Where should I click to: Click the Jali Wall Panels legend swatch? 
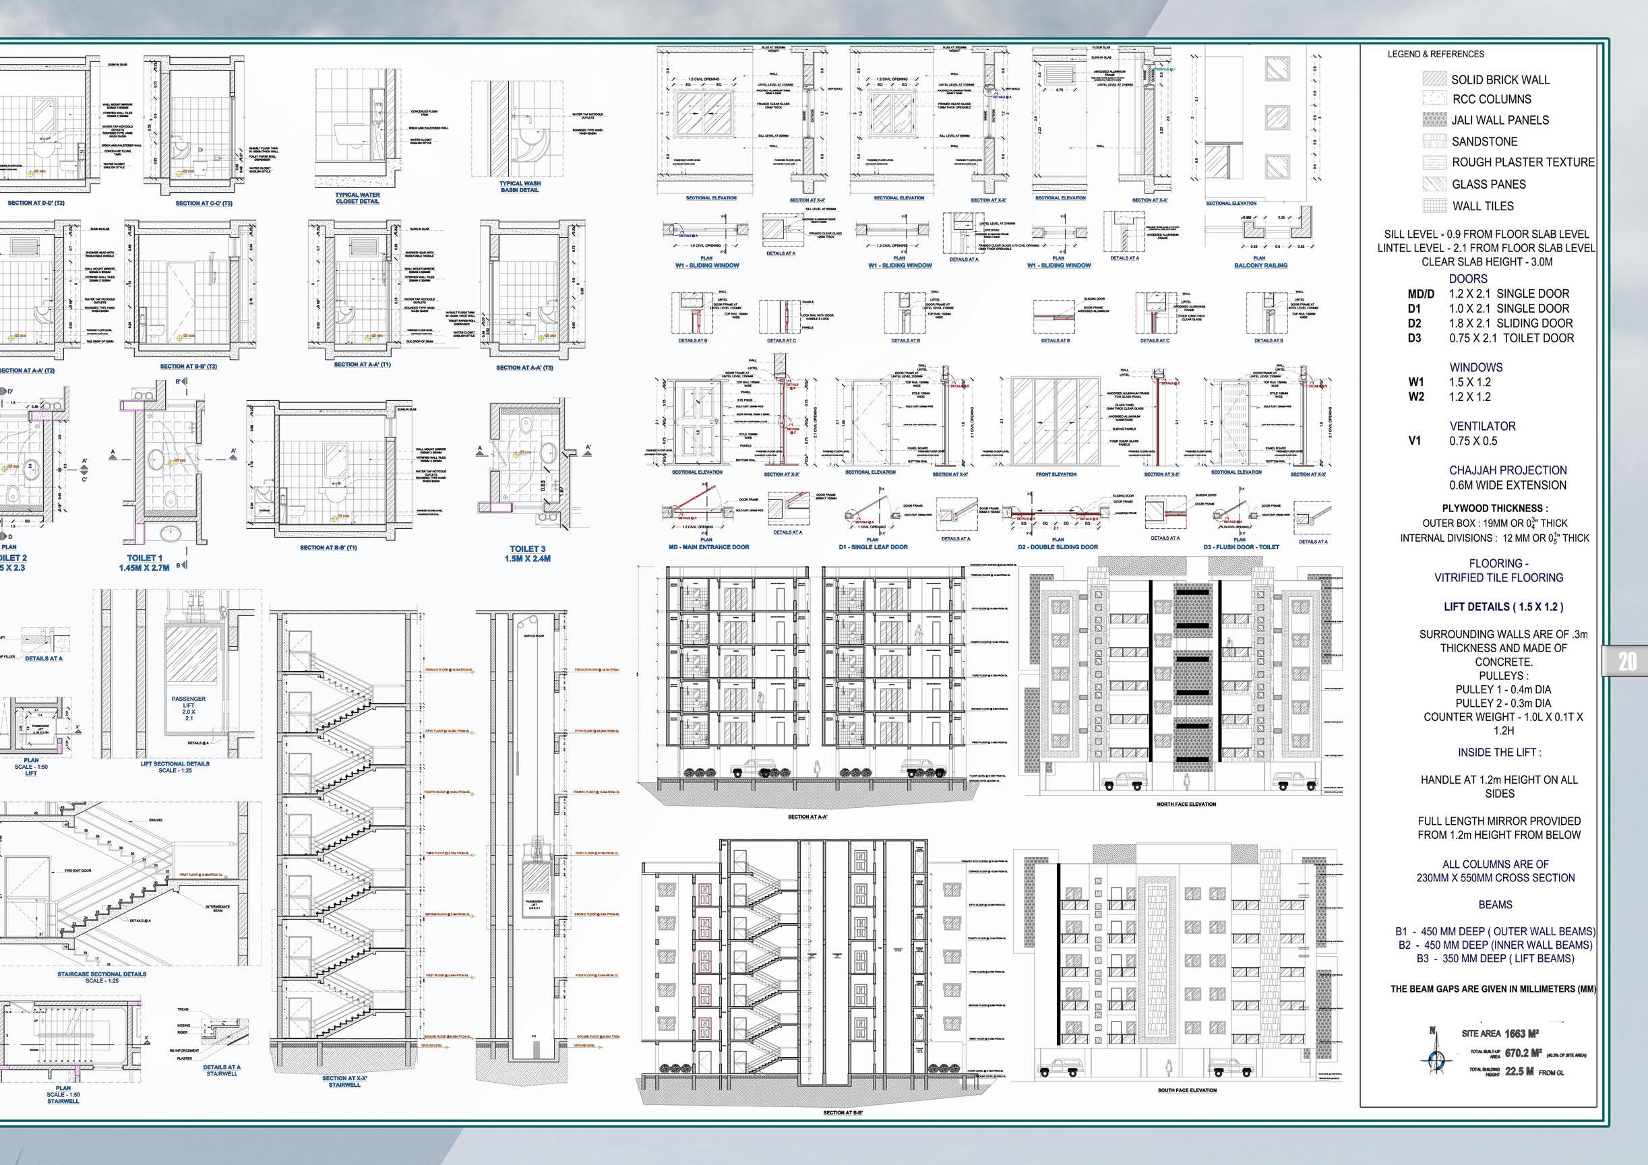[1434, 120]
